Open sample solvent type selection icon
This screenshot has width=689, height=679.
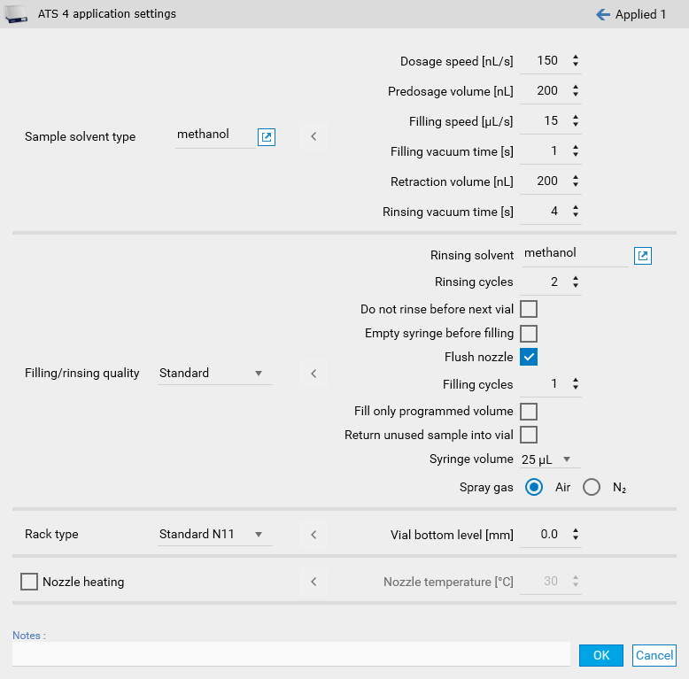coord(267,137)
